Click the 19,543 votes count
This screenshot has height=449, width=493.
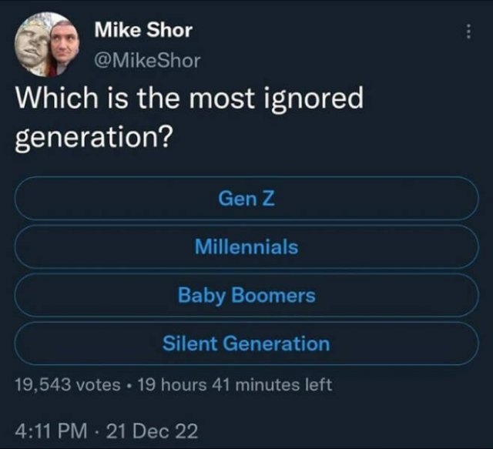pos(66,384)
